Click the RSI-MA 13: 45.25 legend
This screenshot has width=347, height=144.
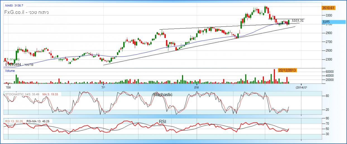tap(39, 121)
